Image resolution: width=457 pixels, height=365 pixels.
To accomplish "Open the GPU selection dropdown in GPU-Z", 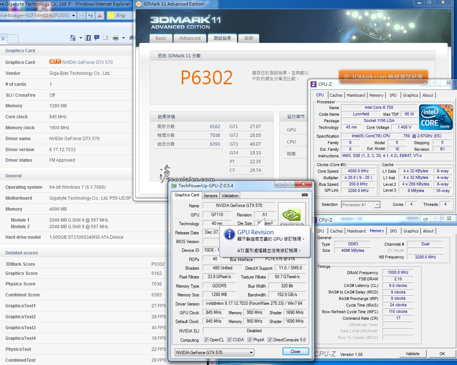I will 251,353.
